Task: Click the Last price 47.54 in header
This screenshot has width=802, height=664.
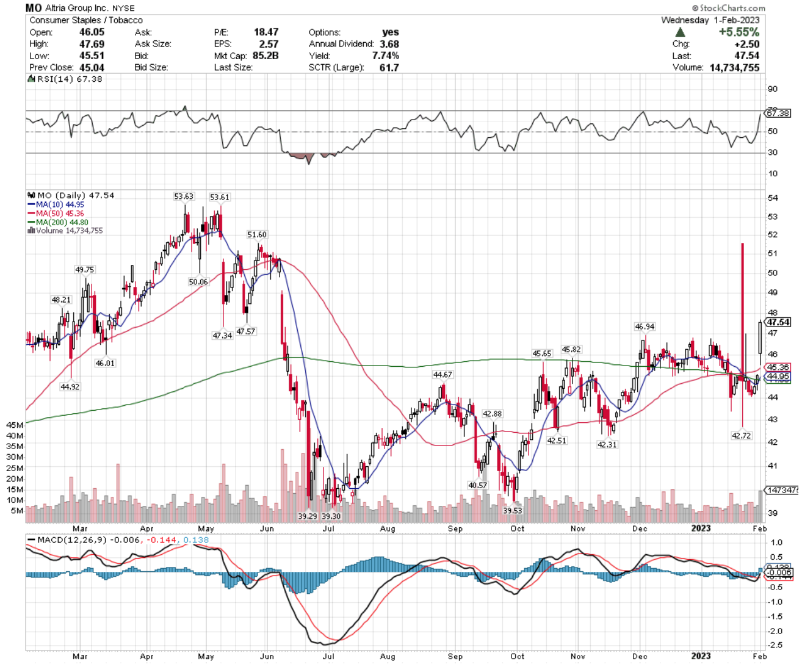Action: coord(747,56)
